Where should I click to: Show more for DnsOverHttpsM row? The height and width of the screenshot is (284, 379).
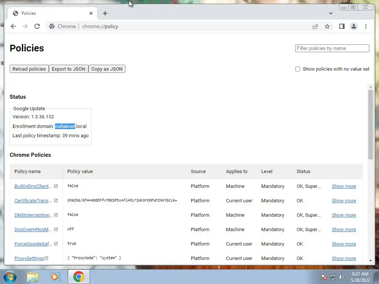coord(344,229)
